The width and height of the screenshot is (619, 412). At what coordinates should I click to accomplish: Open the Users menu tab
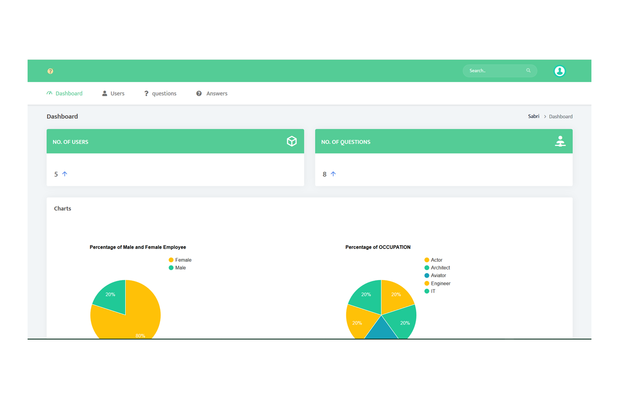113,93
